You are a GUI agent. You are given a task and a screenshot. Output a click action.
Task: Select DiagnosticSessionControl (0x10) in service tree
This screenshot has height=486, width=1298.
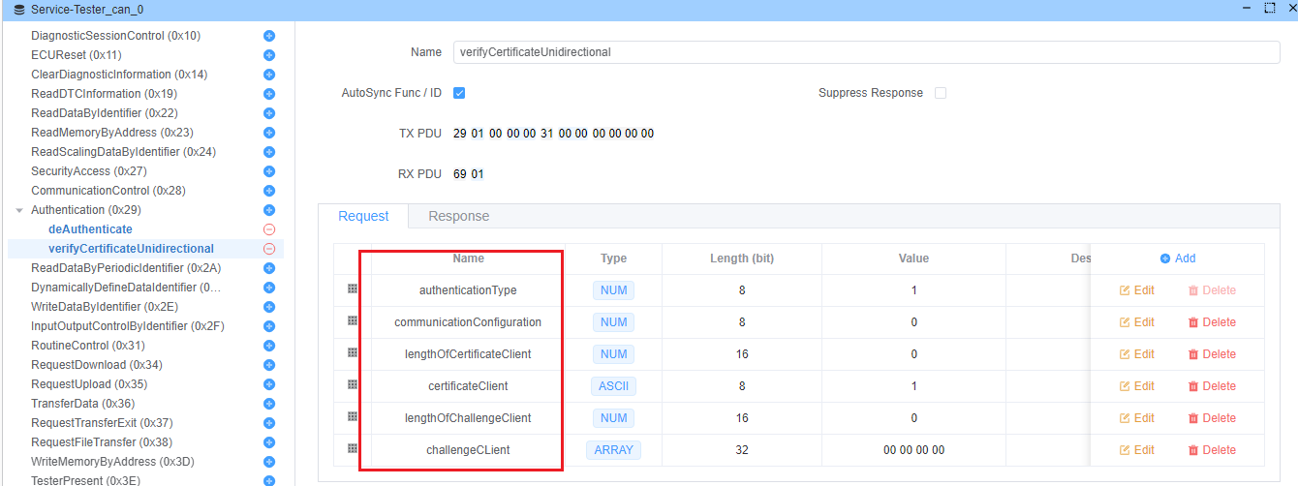(x=115, y=36)
